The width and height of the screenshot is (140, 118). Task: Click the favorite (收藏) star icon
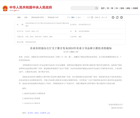point(99,17)
